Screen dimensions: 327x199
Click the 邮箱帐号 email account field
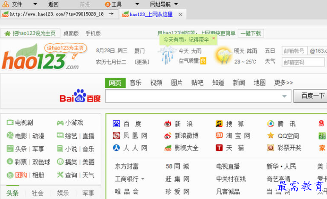[x=294, y=51]
